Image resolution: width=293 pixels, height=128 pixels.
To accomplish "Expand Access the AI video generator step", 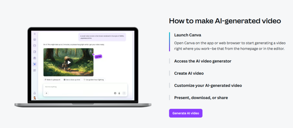I will tap(203, 61).
